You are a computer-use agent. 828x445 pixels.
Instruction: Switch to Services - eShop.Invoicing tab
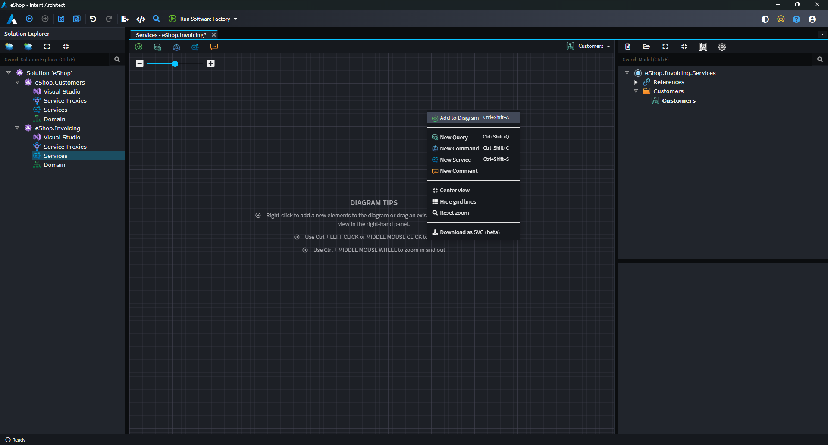pyautogui.click(x=171, y=35)
